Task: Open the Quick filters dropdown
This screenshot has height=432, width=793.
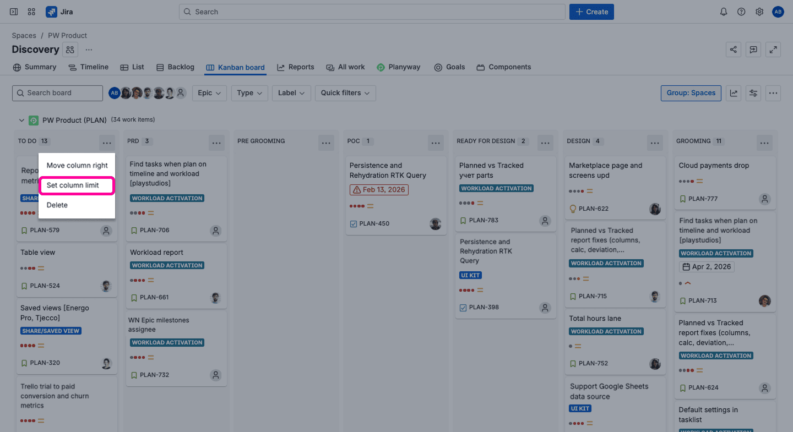Action: (x=345, y=93)
